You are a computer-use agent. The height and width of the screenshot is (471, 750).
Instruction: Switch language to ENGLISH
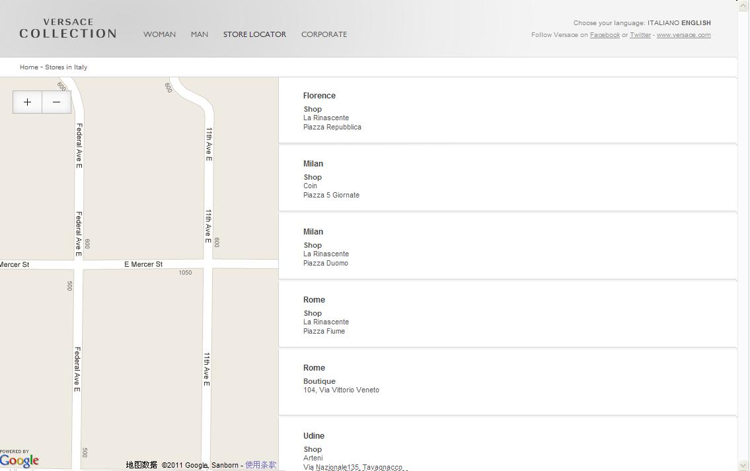point(696,23)
